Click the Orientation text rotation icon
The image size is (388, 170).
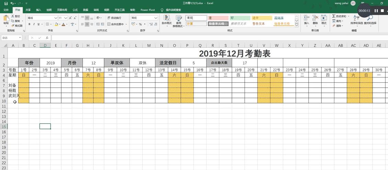98,18
